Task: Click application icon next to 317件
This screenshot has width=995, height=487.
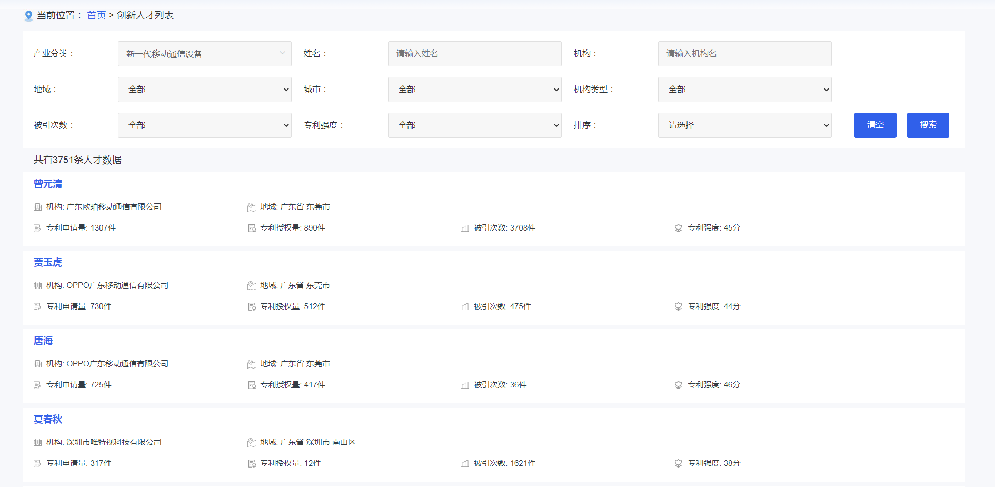Action: click(x=37, y=464)
